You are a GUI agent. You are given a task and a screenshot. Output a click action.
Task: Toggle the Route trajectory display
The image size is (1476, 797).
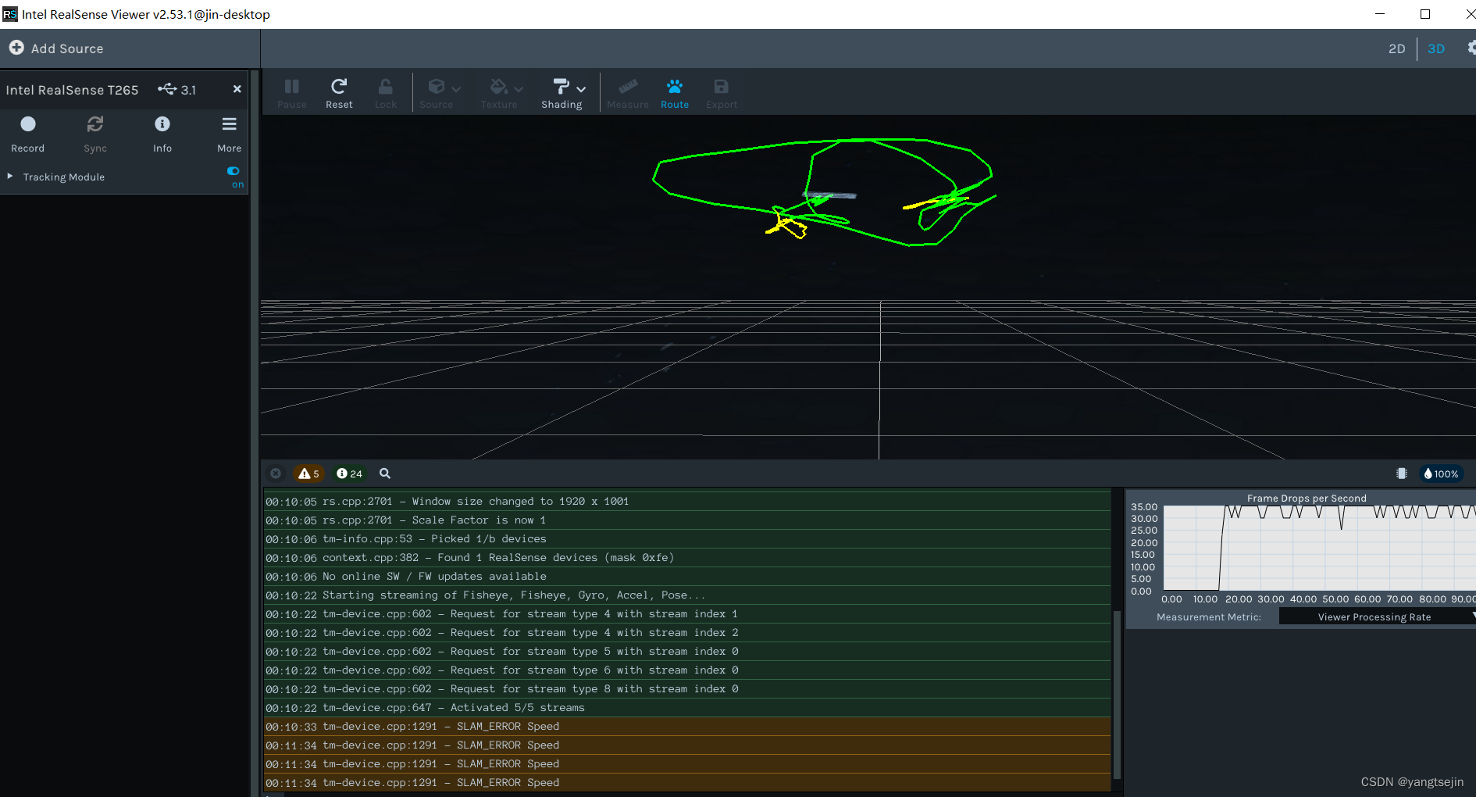(x=675, y=93)
